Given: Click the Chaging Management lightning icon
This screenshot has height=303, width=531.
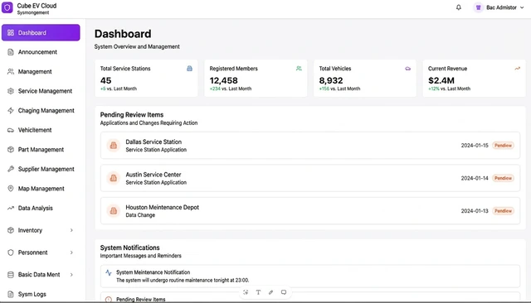Looking at the screenshot, I should click(x=11, y=110).
